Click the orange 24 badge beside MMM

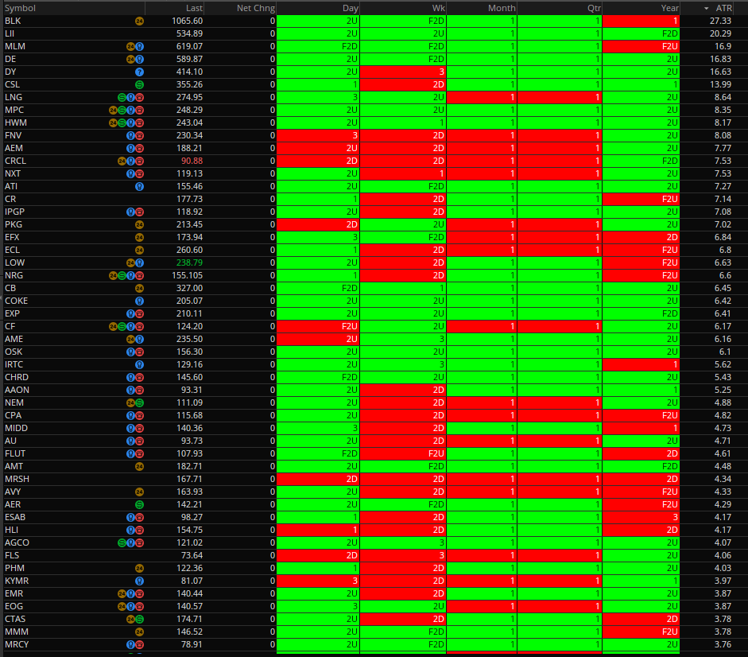coord(139,632)
